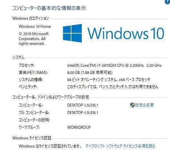Select the 64 ビット system type value
The image size is (170, 152).
coord(109,80)
